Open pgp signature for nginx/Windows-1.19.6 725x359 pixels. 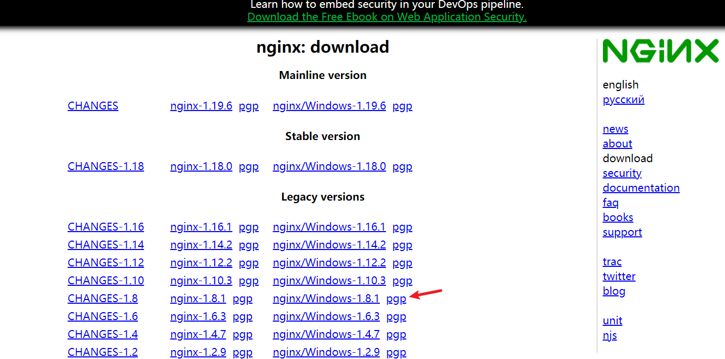pyautogui.click(x=402, y=106)
